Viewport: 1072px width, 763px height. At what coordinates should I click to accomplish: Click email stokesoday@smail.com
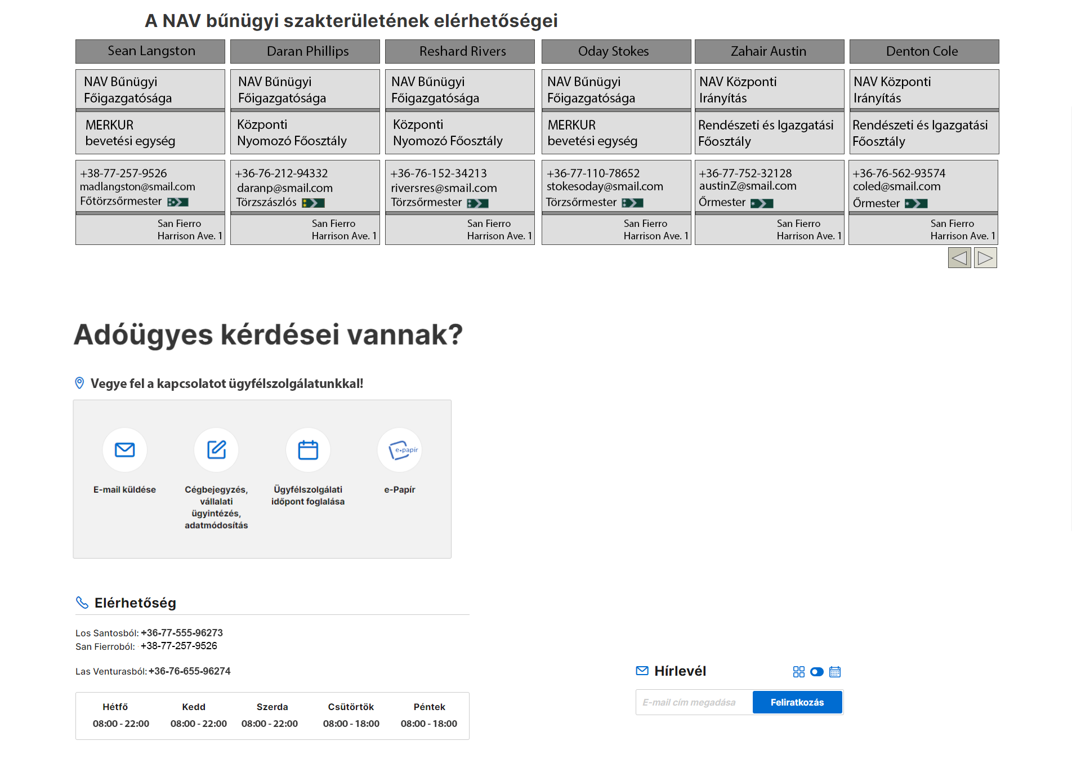pos(605,186)
